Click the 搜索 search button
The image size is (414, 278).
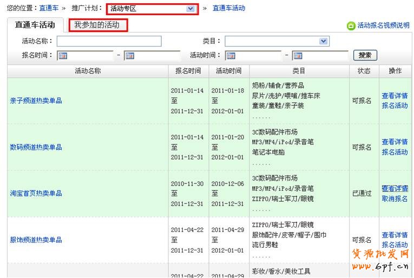(365, 55)
